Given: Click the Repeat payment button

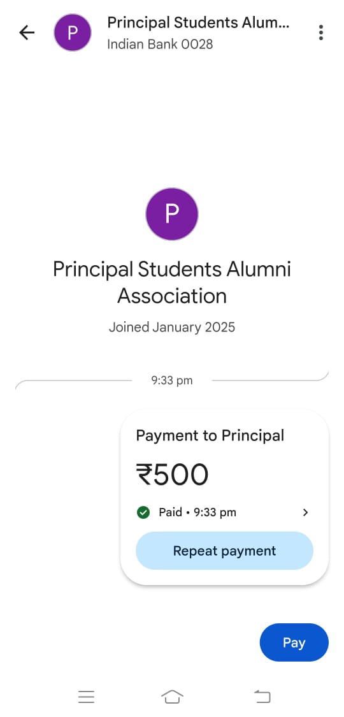Looking at the screenshot, I should (x=224, y=551).
